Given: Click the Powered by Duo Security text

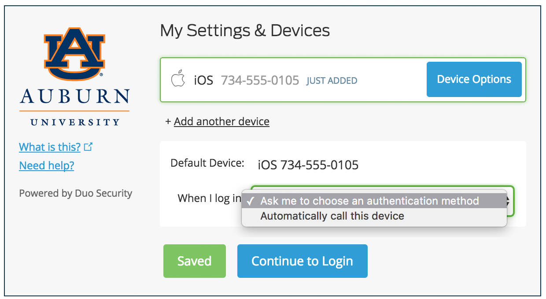Looking at the screenshot, I should (x=76, y=193).
